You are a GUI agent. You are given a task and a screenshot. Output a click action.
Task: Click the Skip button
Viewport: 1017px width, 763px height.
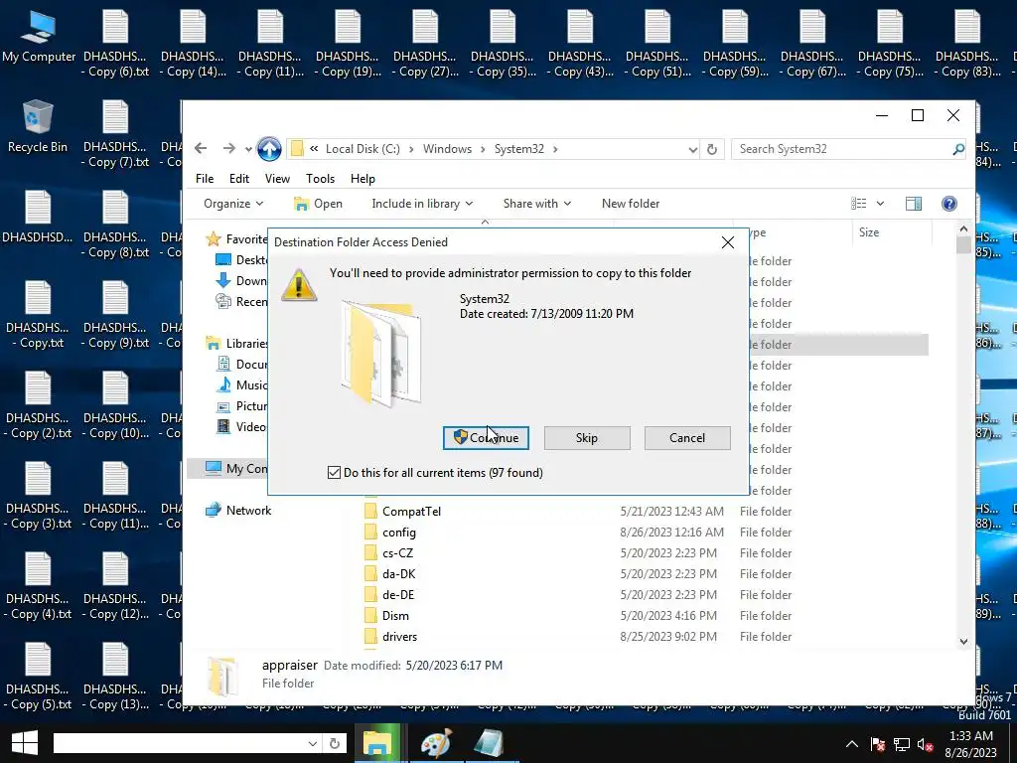(x=586, y=438)
